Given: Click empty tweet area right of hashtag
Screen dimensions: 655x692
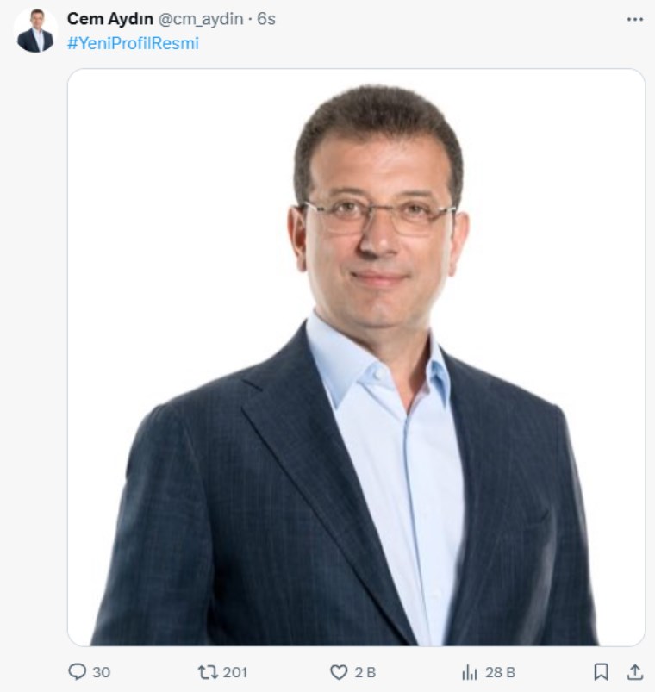Looking at the screenshot, I should point(410,43).
